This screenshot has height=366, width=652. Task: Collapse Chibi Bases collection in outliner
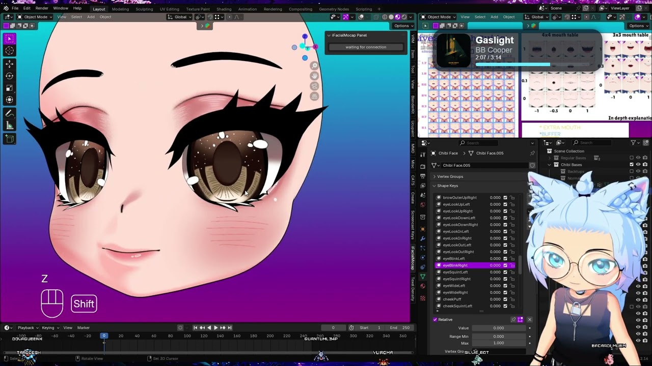point(550,165)
